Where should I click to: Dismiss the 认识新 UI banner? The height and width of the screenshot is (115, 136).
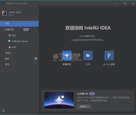130,94
